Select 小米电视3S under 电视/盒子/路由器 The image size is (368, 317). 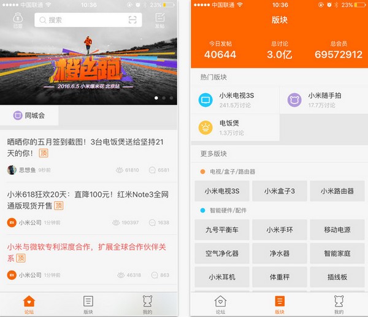coord(222,191)
